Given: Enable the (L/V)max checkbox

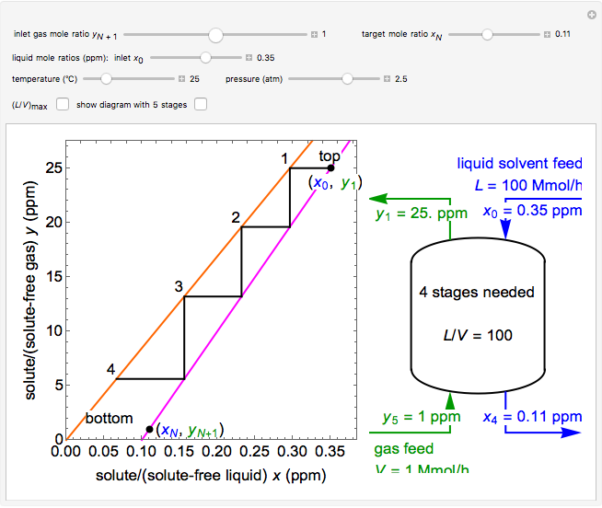Looking at the screenshot, I should 63,104.
